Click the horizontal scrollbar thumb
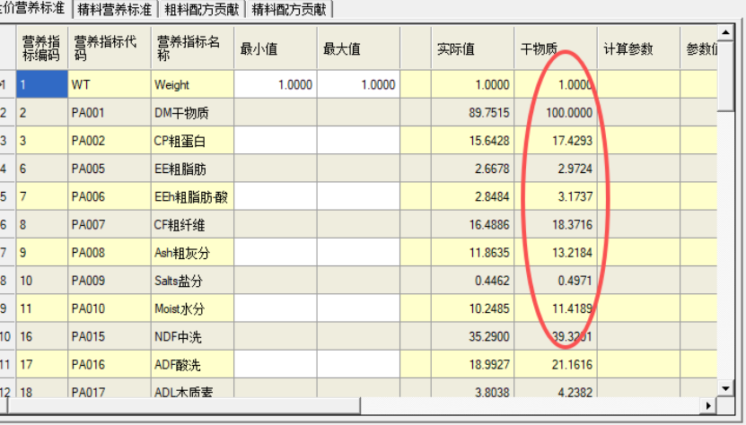746x425 pixels. tap(185, 405)
